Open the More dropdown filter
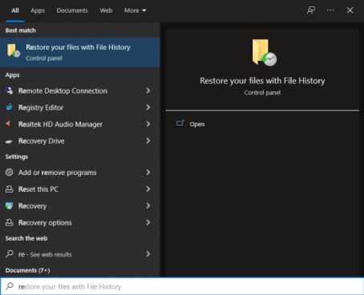364x295 pixels. pyautogui.click(x=135, y=10)
